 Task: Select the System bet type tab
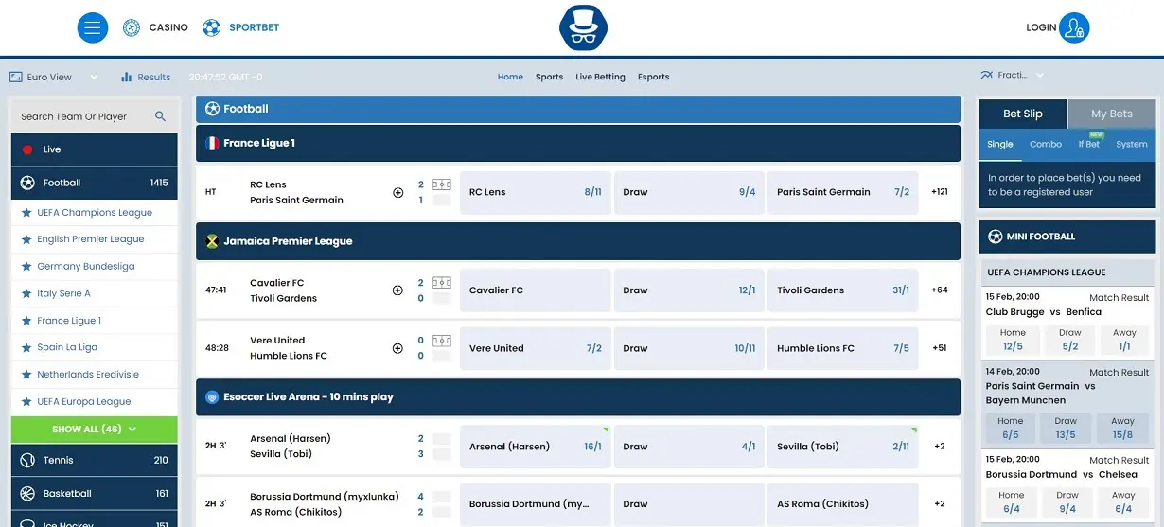tap(1132, 145)
